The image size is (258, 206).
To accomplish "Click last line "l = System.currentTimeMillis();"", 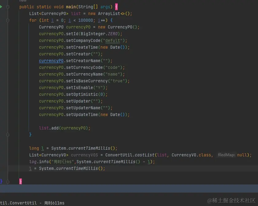I will coord(67,168).
